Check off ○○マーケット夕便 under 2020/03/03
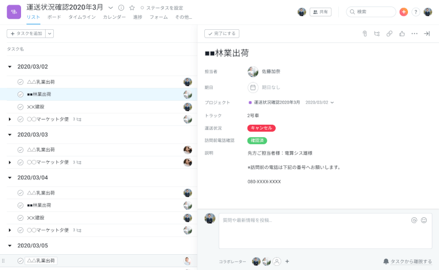Screen dimensions: 439x270 (20, 162)
